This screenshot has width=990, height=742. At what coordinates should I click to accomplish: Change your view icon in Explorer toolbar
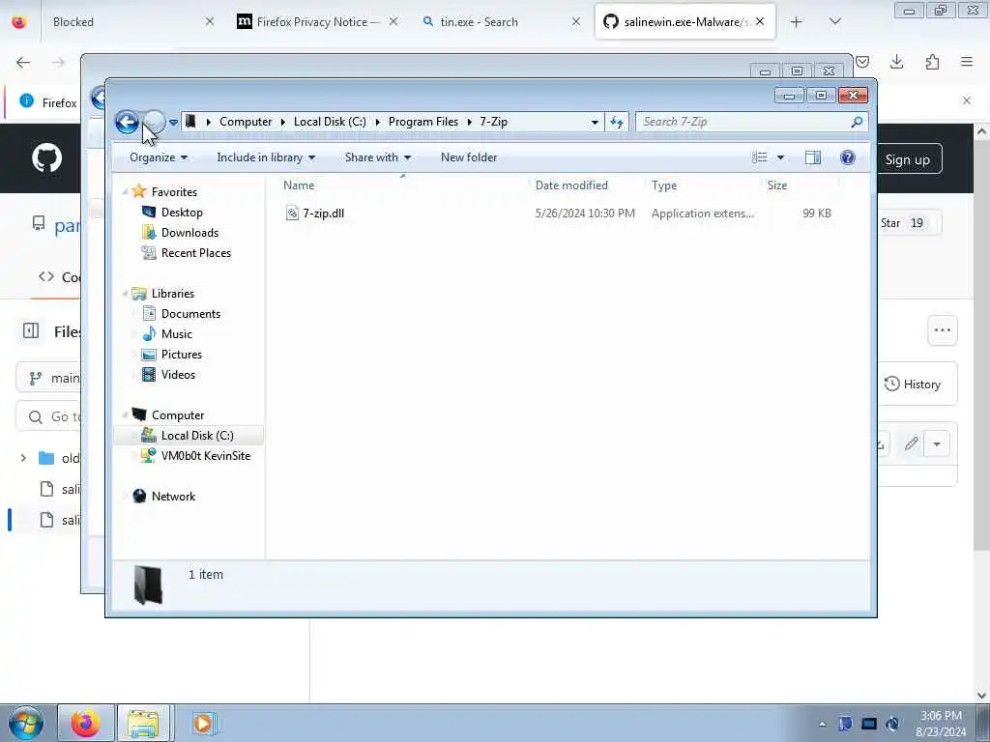tap(760, 157)
